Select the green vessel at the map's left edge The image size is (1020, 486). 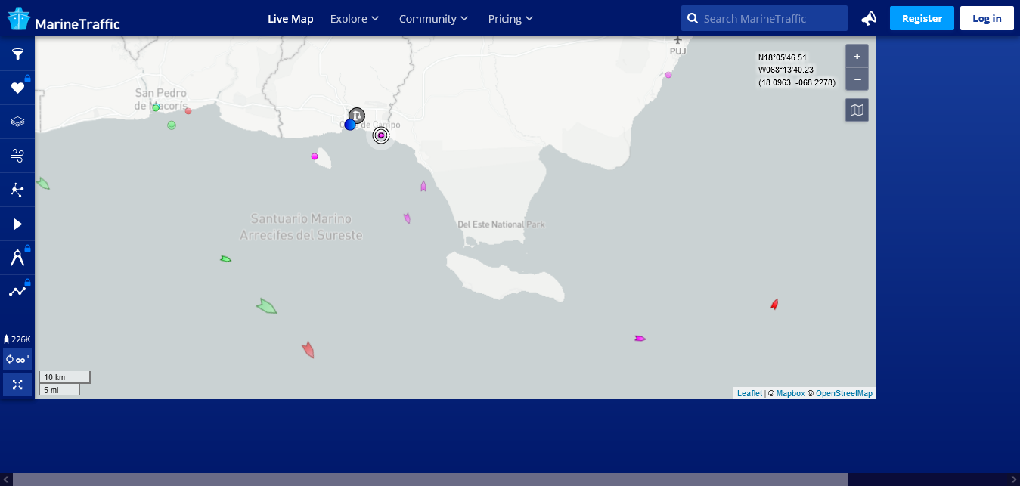coord(43,184)
